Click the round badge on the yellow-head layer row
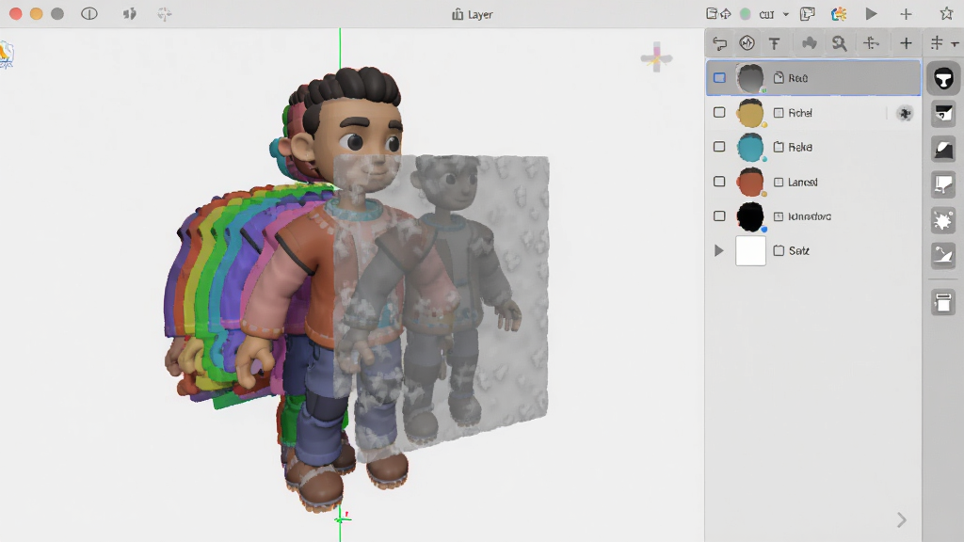 [905, 113]
